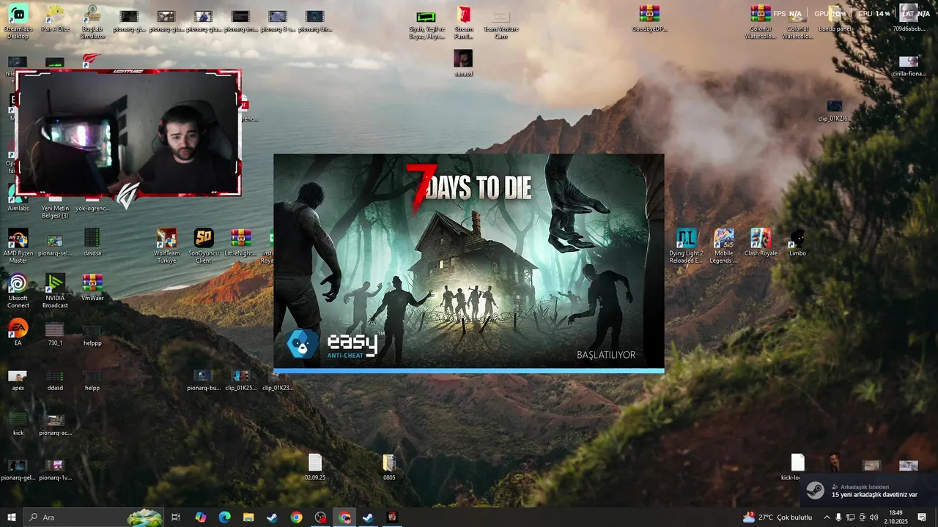
Task: Open the 7 Days to Die taskbar icon
Action: [392, 517]
